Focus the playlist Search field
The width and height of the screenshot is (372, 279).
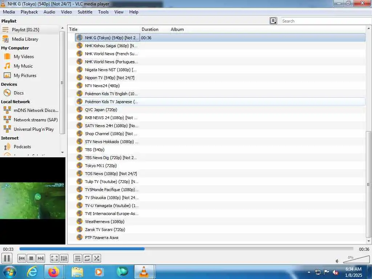326,21
